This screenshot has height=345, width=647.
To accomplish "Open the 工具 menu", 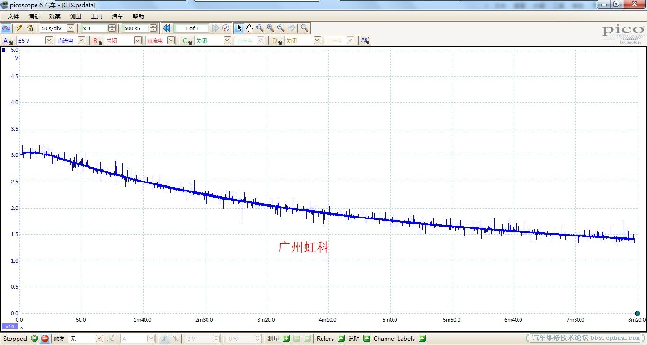I will [97, 16].
